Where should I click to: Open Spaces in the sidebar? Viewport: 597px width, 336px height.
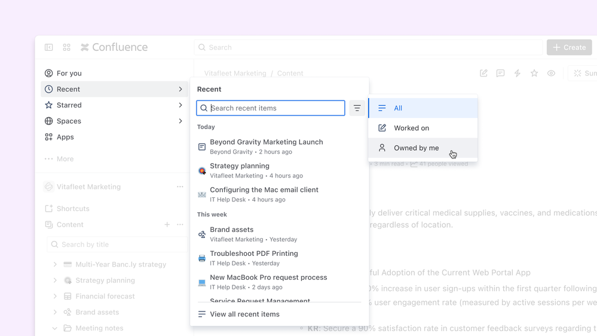[114, 121]
